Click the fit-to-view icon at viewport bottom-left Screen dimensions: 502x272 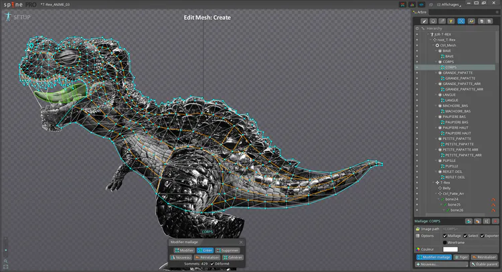click(5, 267)
